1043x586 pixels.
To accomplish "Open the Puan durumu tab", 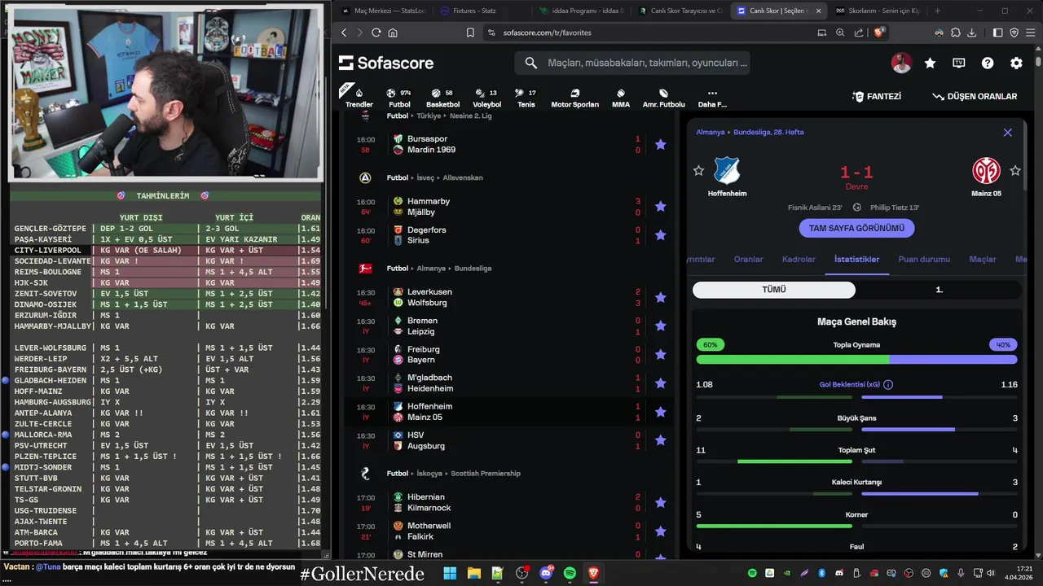I will coord(924,260).
